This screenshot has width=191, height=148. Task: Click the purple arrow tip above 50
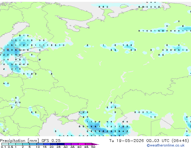pos(95,144)
